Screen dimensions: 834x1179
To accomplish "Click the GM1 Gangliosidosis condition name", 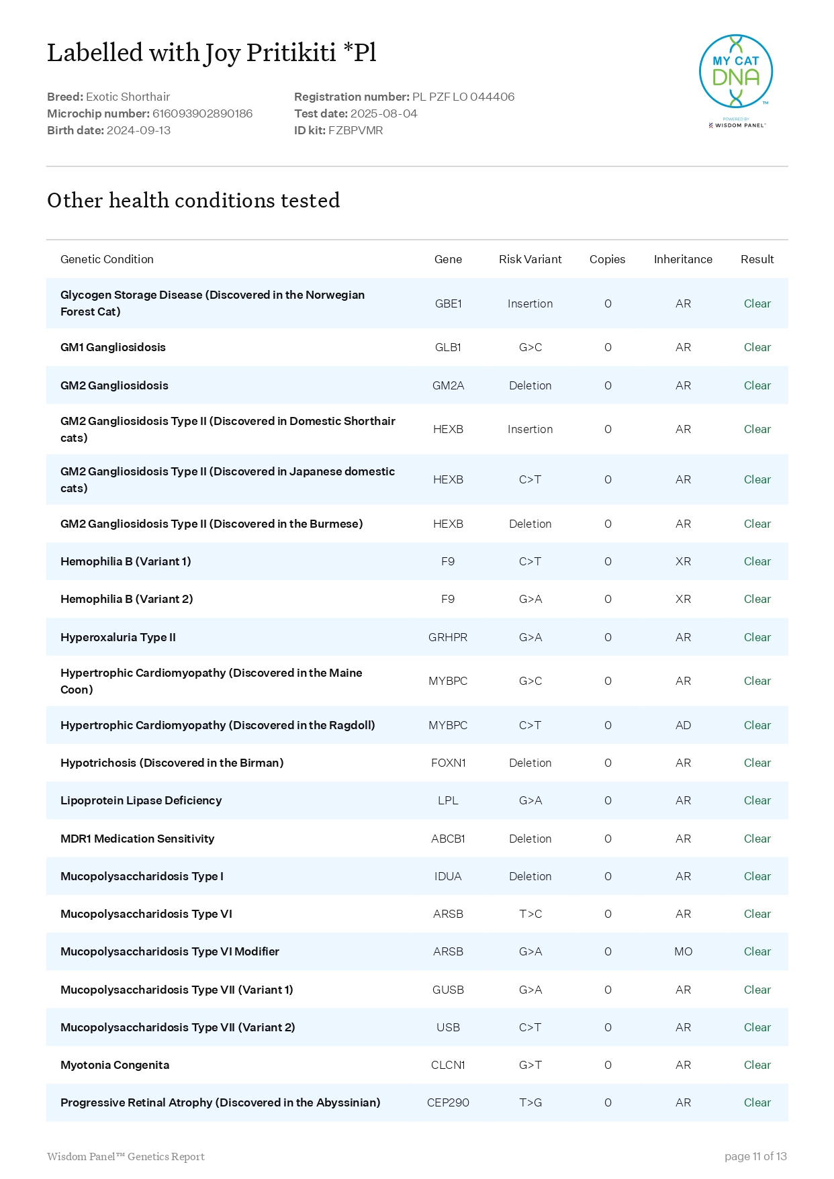I will tap(113, 347).
